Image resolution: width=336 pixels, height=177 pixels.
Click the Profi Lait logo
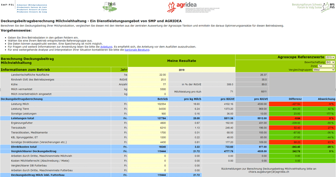pos(110,7)
